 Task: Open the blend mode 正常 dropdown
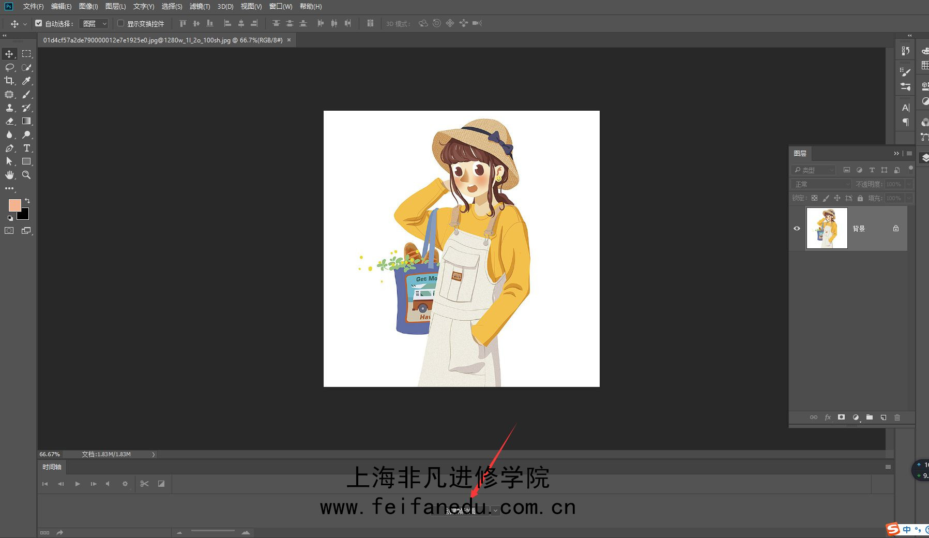821,184
